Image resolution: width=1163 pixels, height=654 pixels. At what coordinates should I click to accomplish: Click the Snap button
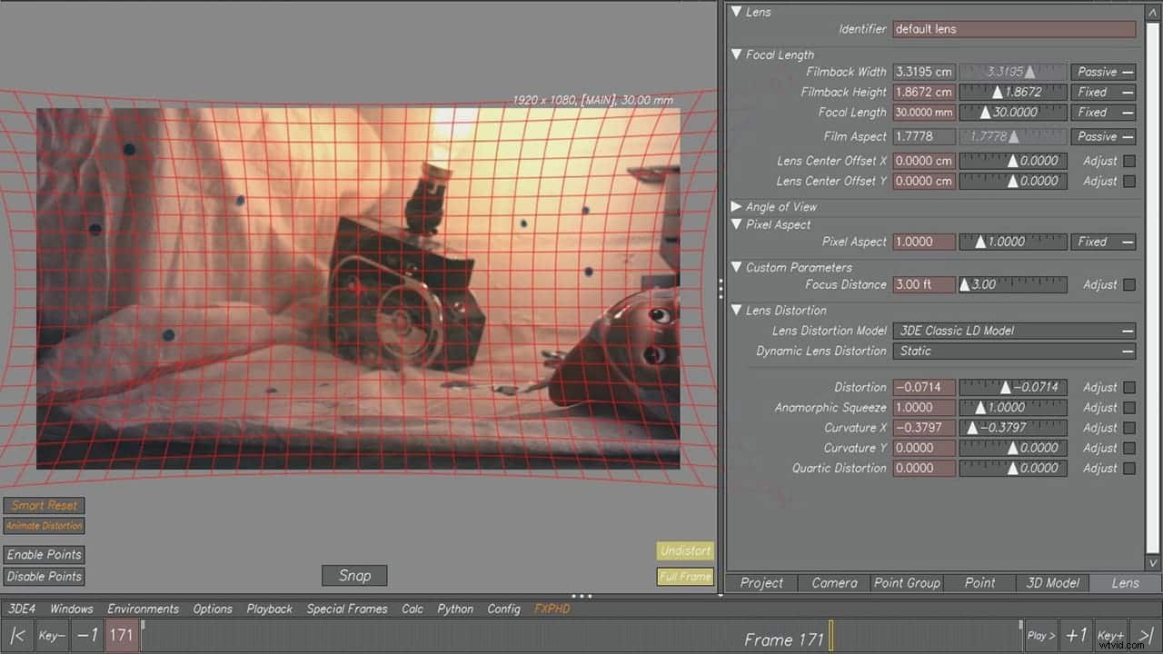353,575
